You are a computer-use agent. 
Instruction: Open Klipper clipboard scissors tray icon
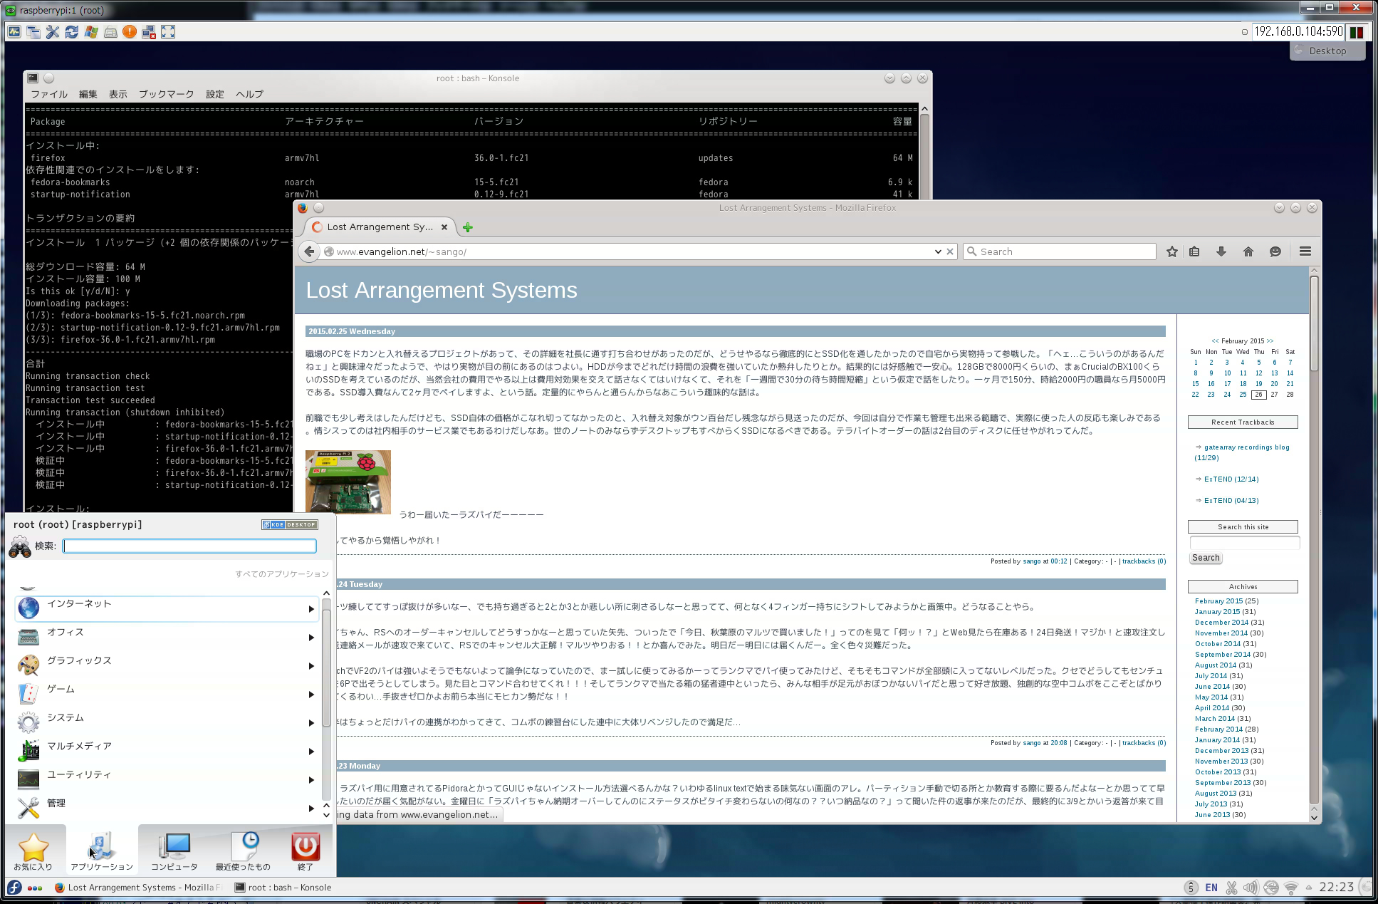[x=1231, y=888]
